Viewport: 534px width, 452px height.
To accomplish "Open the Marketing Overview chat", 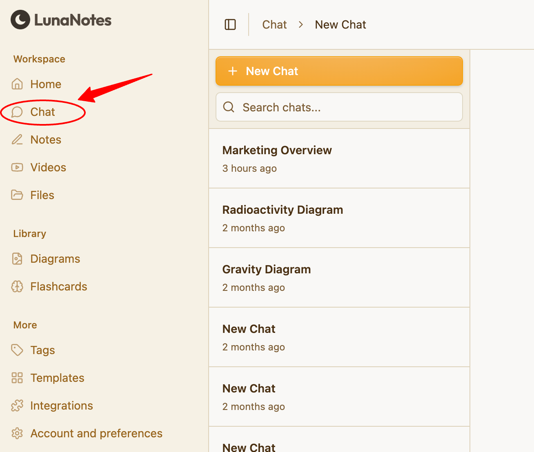I will [339, 158].
